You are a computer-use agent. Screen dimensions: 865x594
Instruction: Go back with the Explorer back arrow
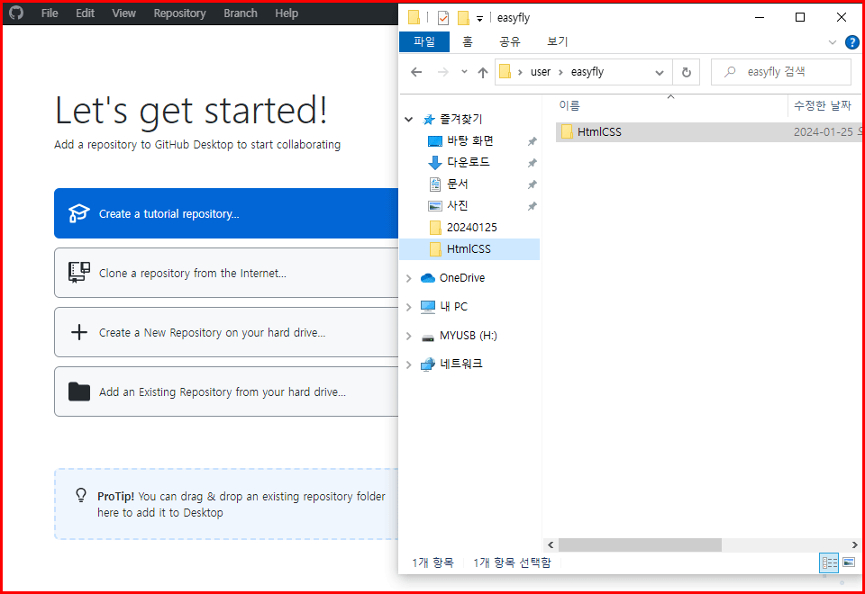416,72
